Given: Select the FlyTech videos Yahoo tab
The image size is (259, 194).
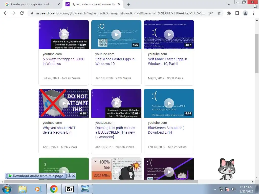Looking at the screenshot, I should [93, 4].
